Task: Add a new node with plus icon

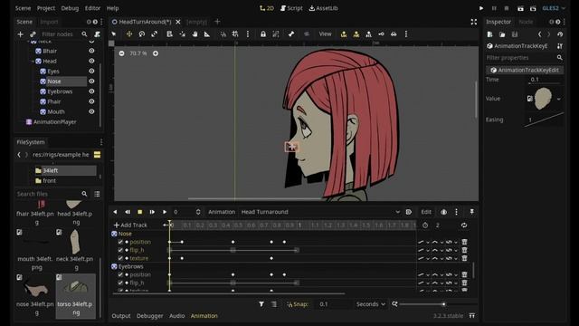Action: 20,34
